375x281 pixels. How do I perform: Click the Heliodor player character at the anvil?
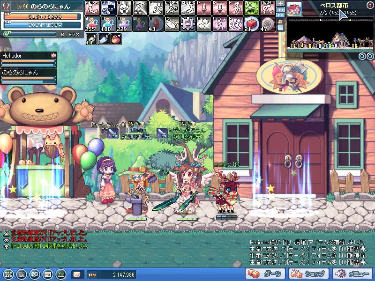138,189
